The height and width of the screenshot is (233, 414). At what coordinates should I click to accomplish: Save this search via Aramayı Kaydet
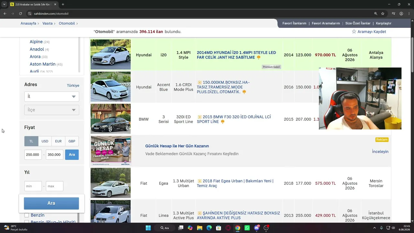(x=369, y=32)
